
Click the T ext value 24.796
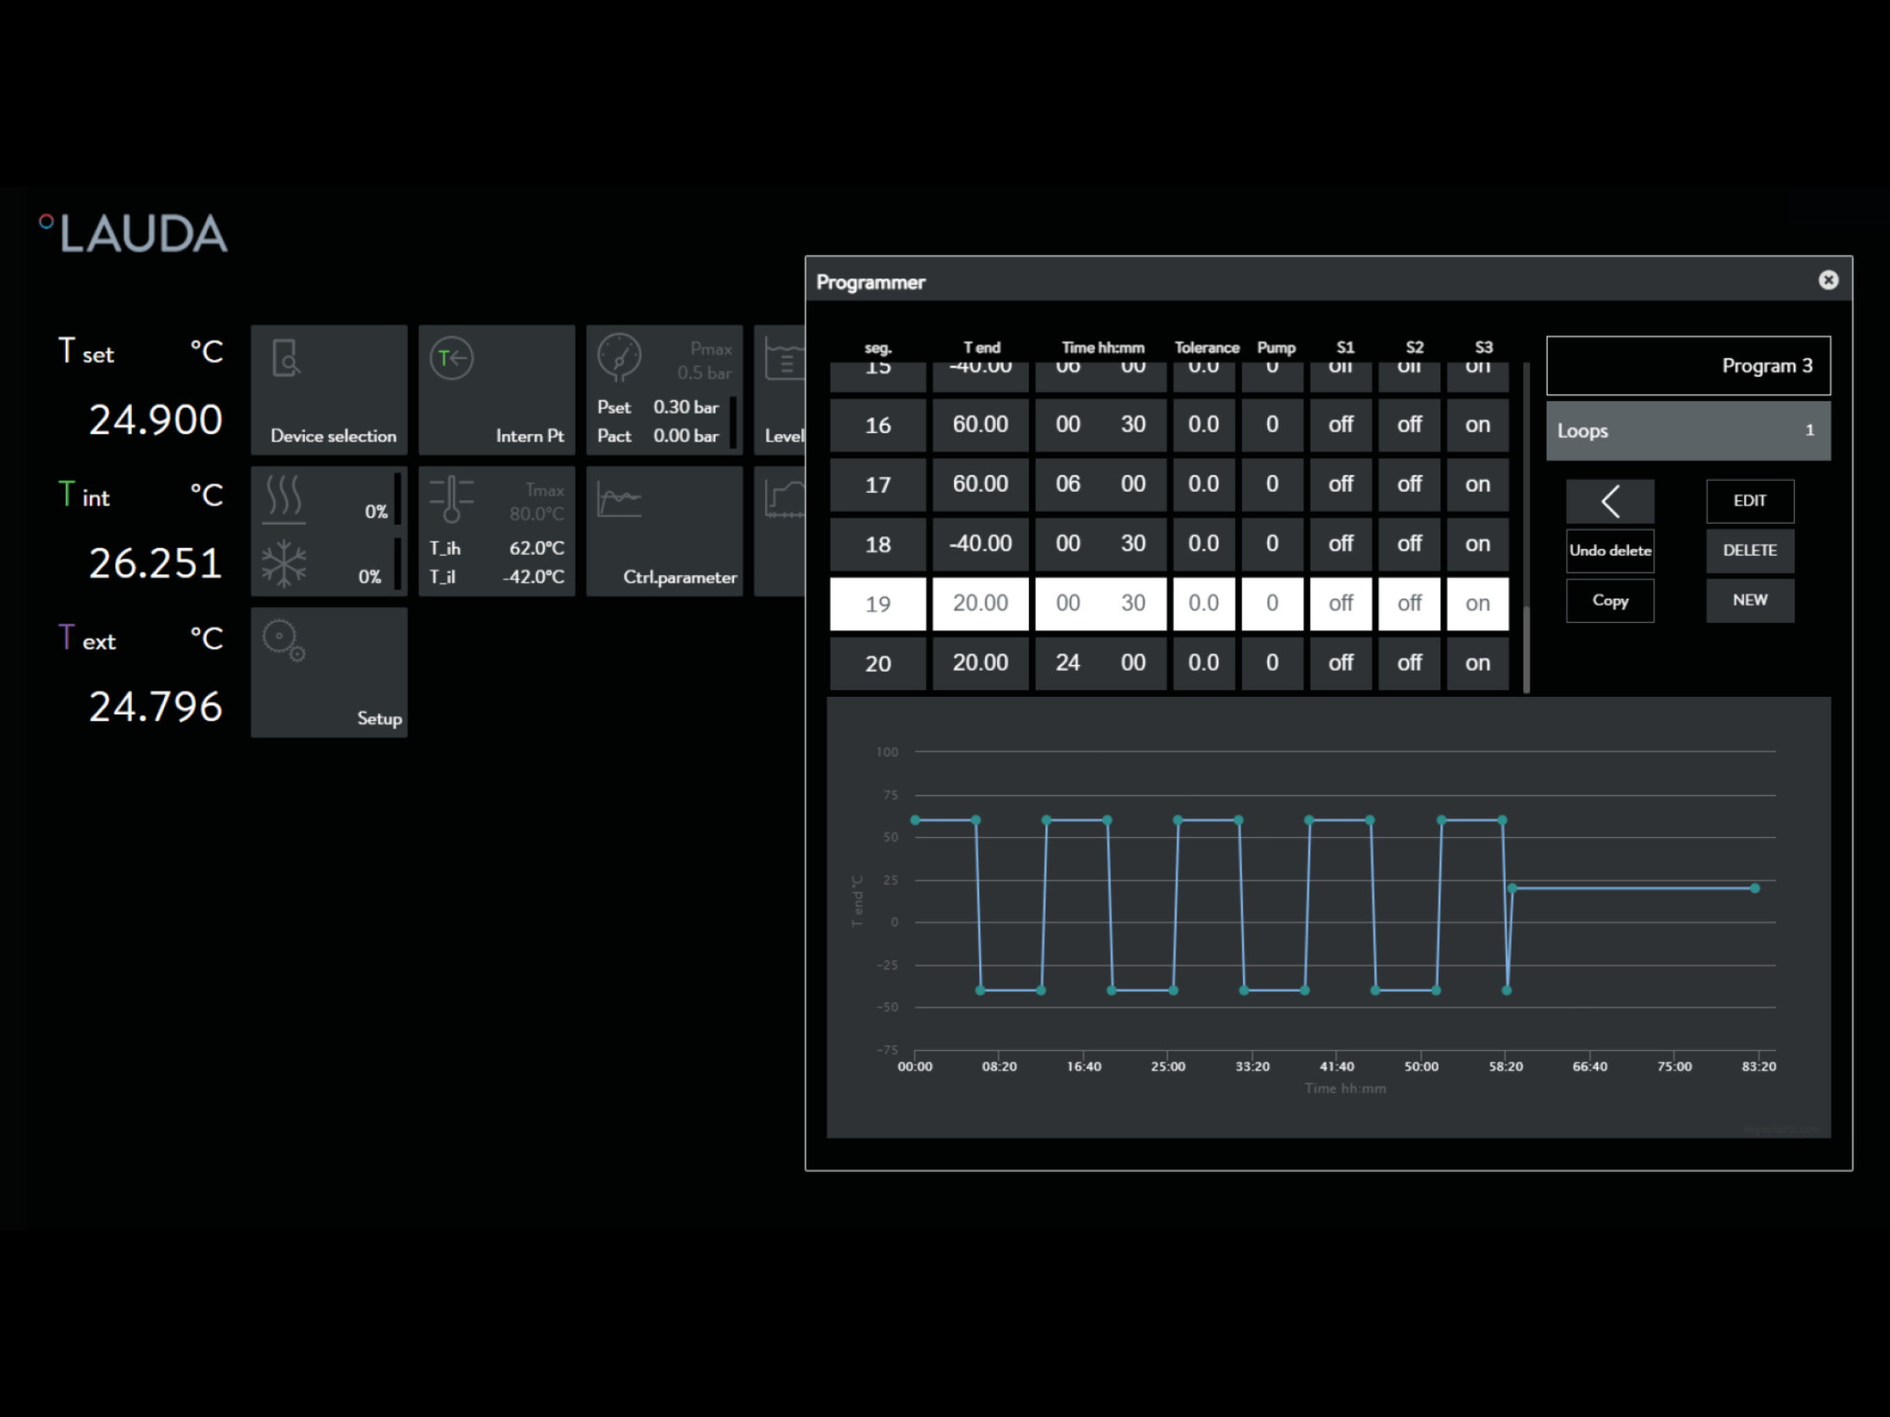156,707
